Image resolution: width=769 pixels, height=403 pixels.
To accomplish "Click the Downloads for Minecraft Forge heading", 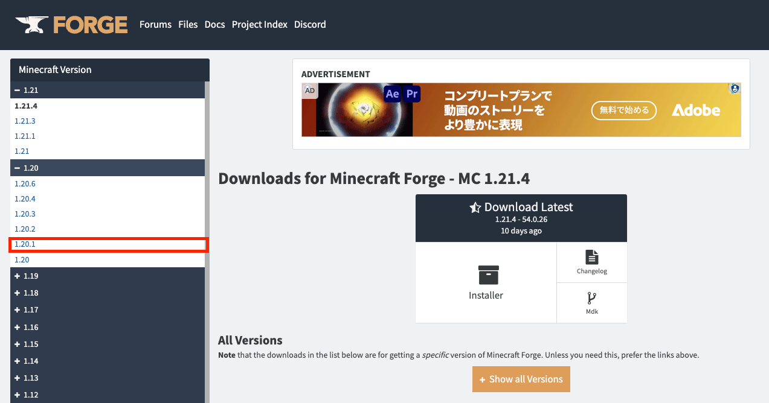I will pos(374,179).
